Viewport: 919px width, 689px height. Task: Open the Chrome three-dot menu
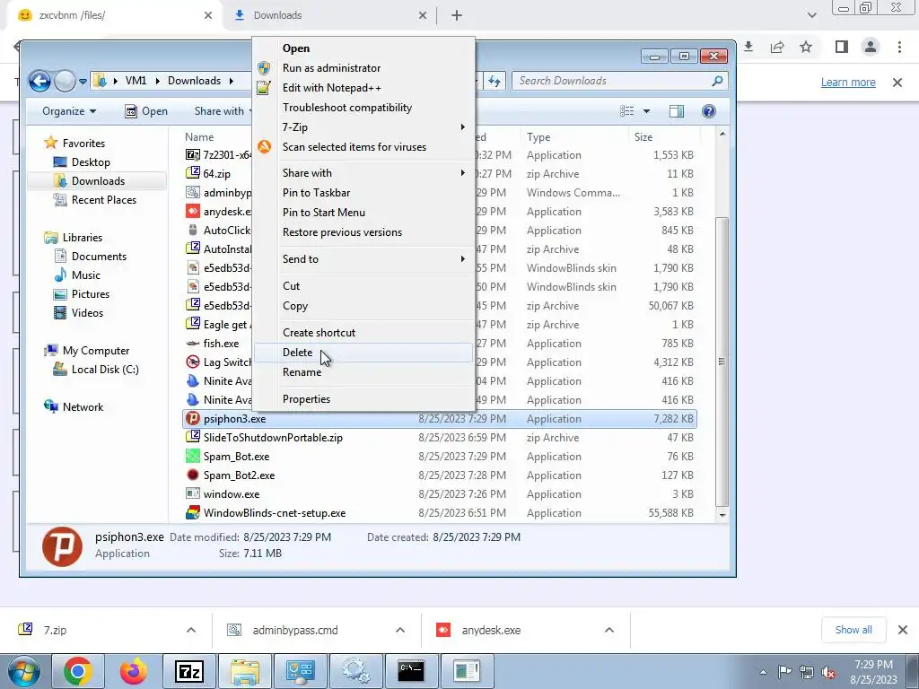coord(899,47)
